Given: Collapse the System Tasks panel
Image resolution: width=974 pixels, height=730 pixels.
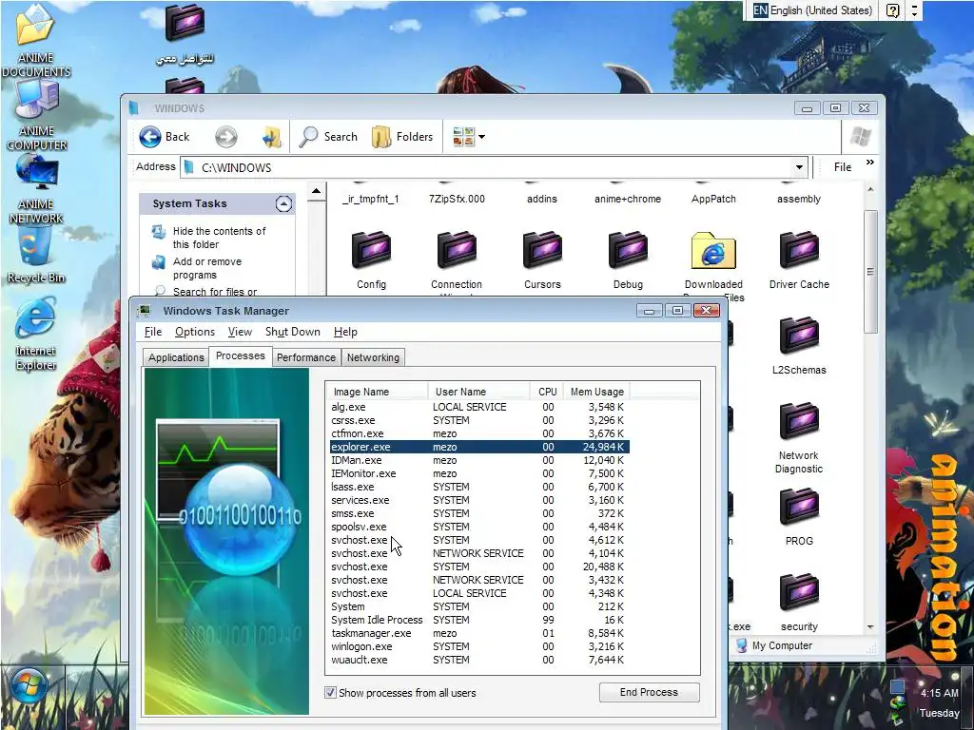Looking at the screenshot, I should pos(283,203).
